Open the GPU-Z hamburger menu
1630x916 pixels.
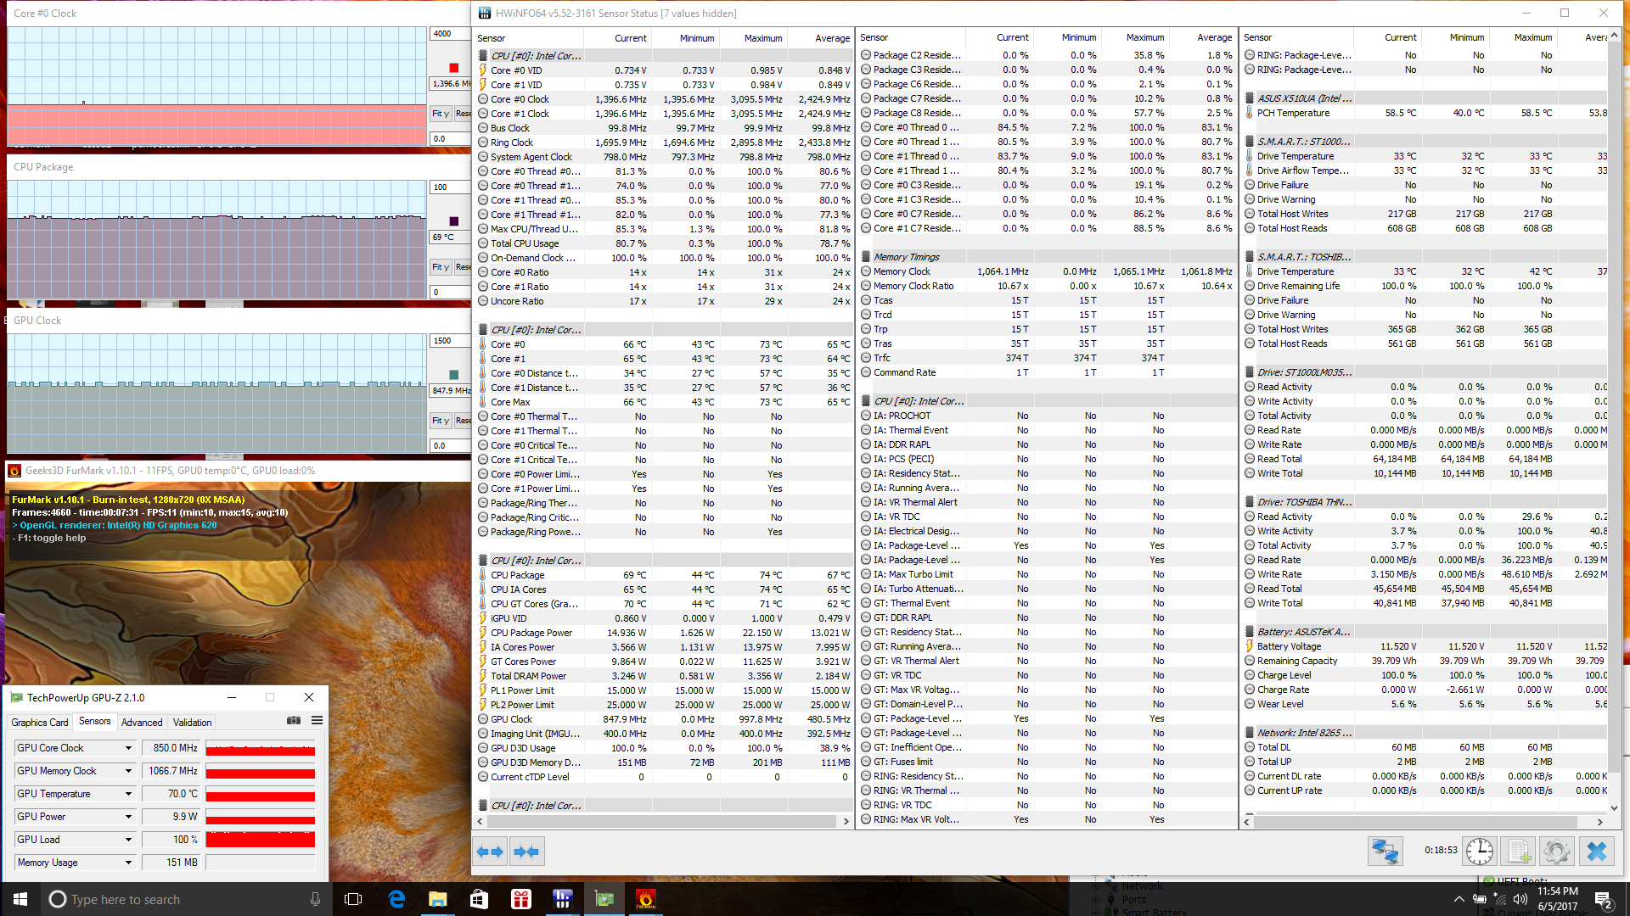coord(317,721)
